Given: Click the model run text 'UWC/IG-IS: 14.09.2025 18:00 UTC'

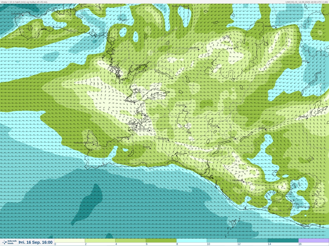Looking at the screenshot, I should point(304,2).
